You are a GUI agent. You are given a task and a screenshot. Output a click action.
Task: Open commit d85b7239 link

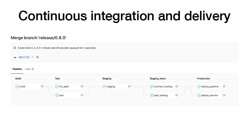point(24,57)
